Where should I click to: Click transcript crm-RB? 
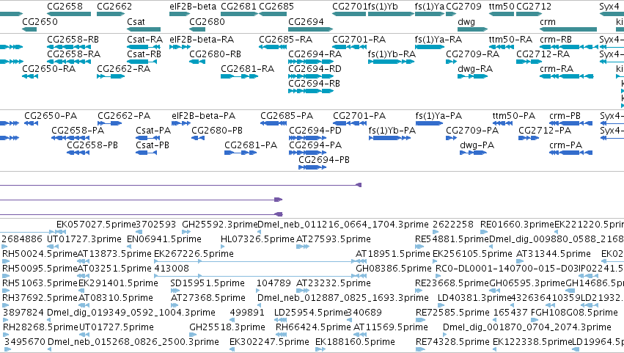point(568,47)
